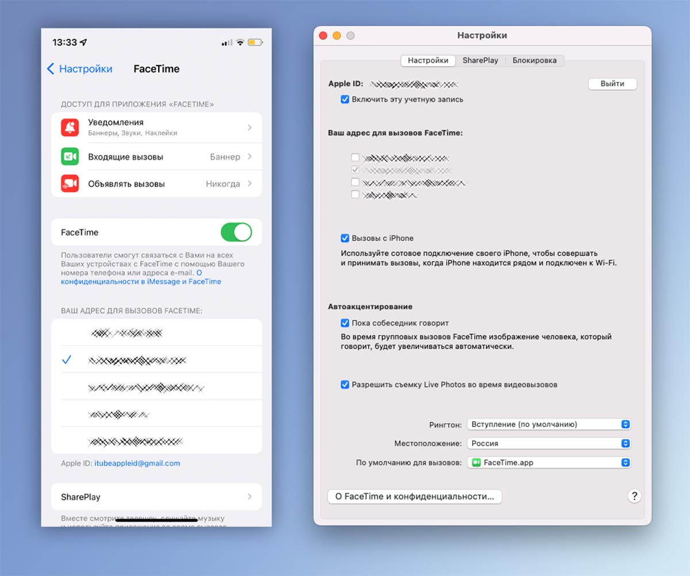Open the Рингтон dropdown
The width and height of the screenshot is (690, 576).
point(549,424)
